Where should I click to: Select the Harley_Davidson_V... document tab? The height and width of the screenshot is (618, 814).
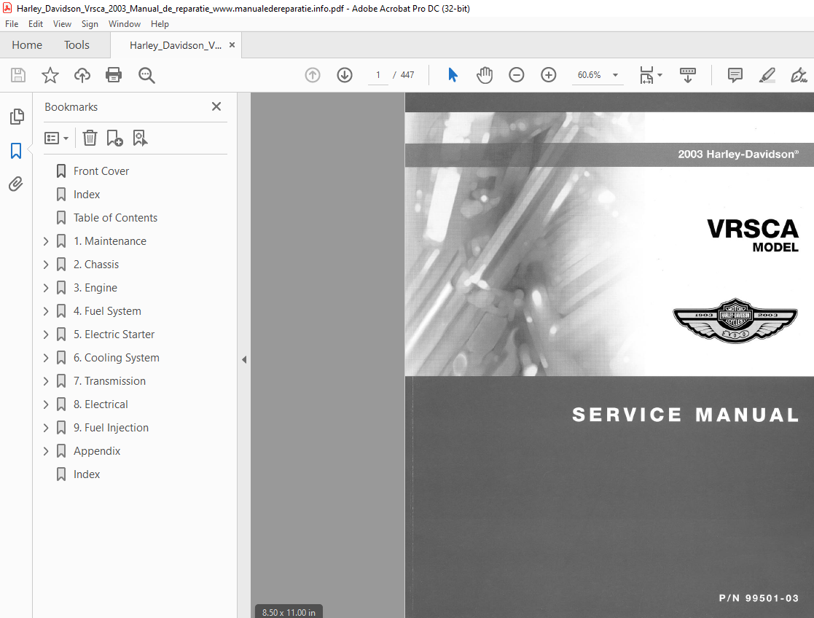pos(176,46)
